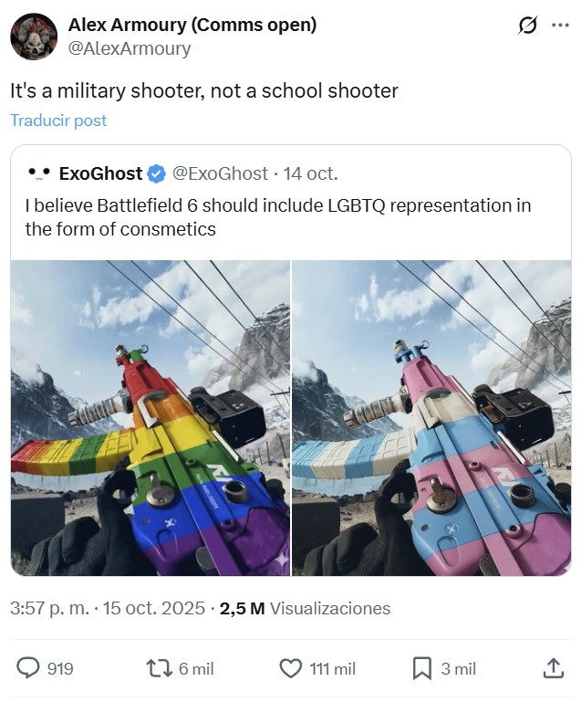
Task: Click the share upload icon
Action: coord(553,668)
